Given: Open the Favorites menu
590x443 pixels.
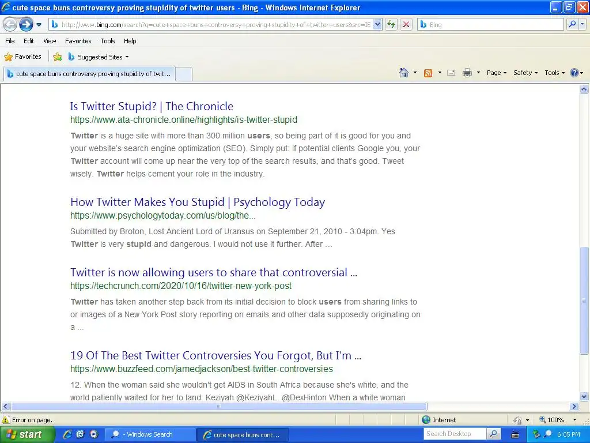Looking at the screenshot, I should 78,41.
